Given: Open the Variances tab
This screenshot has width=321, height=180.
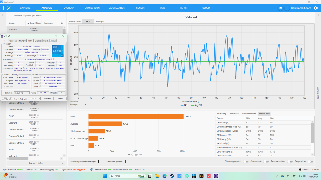Looking at the screenshot, I should click(234, 114).
